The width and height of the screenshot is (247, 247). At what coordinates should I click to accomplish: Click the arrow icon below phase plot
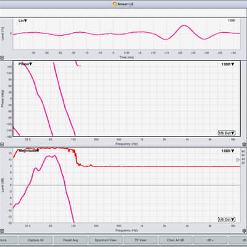coord(2,144)
